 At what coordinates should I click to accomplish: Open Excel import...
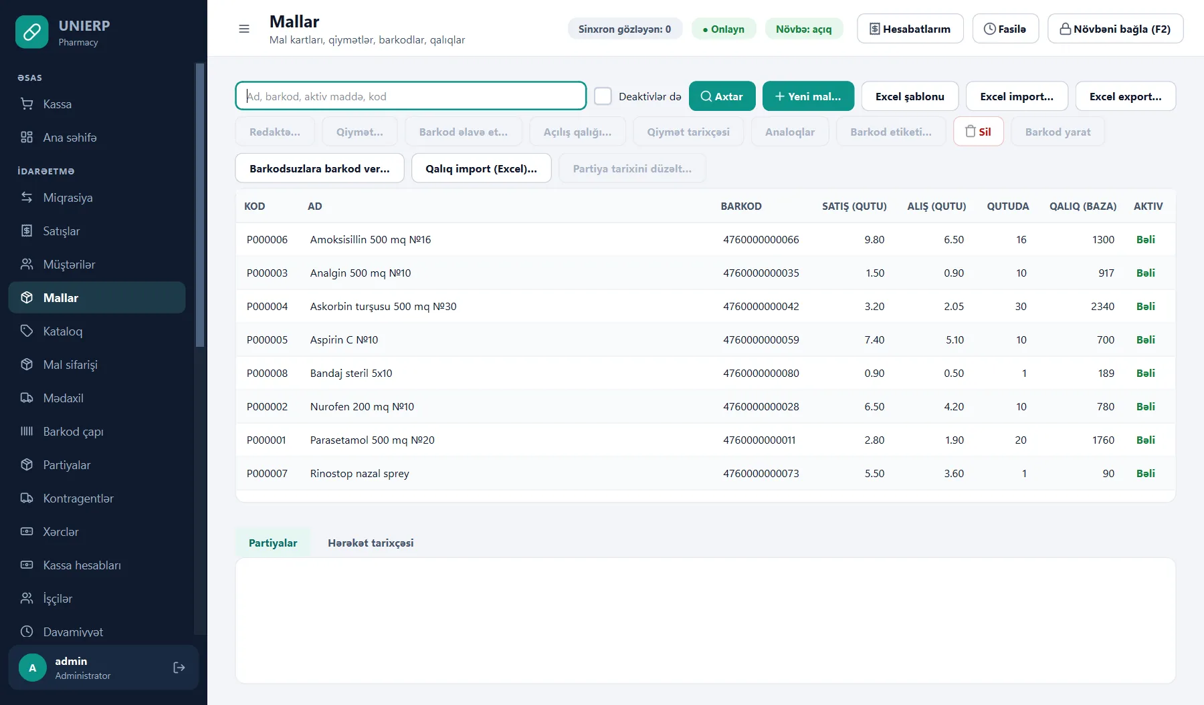[x=1017, y=96]
